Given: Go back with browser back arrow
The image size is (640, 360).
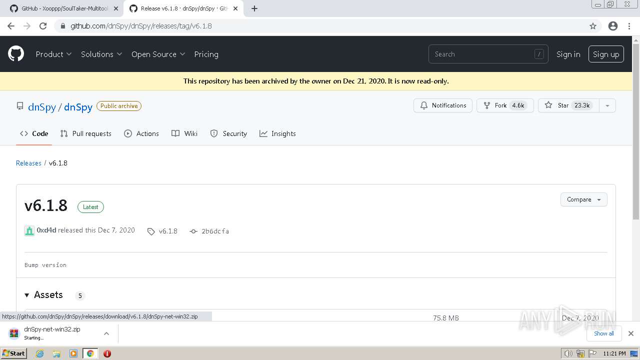Looking at the screenshot, I should click(11, 26).
